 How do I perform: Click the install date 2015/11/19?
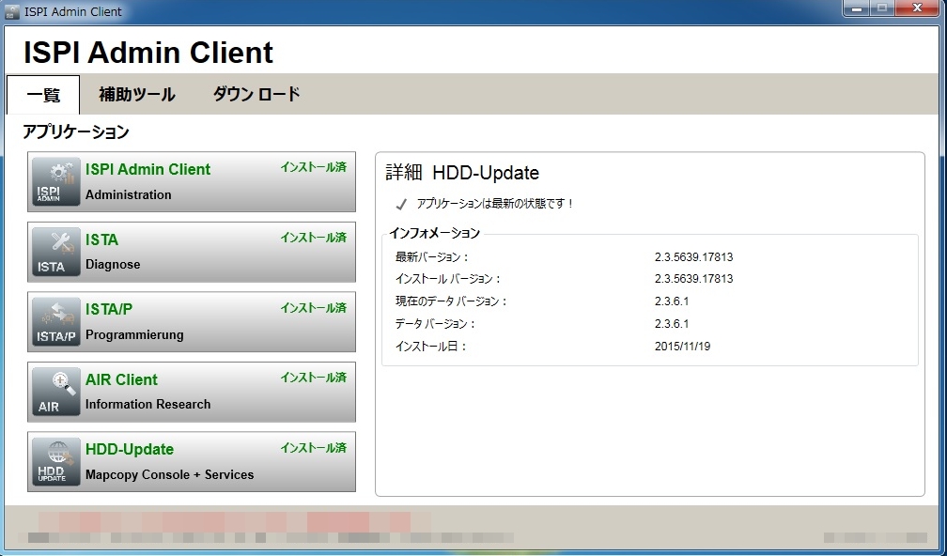[682, 347]
